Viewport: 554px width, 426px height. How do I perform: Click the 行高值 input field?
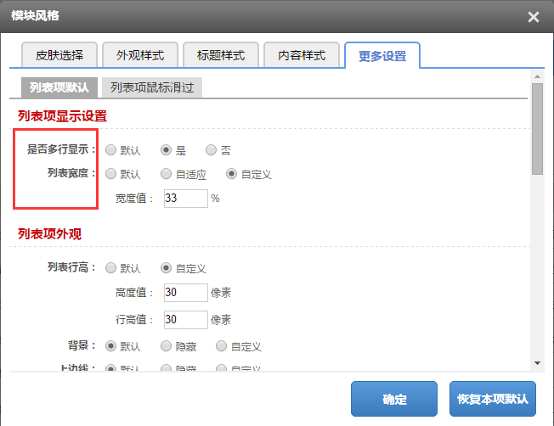[x=185, y=320]
